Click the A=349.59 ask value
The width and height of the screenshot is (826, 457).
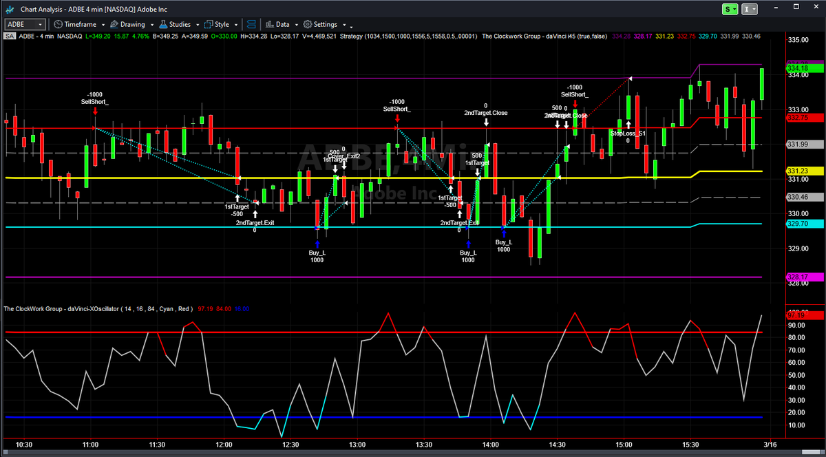coord(195,36)
